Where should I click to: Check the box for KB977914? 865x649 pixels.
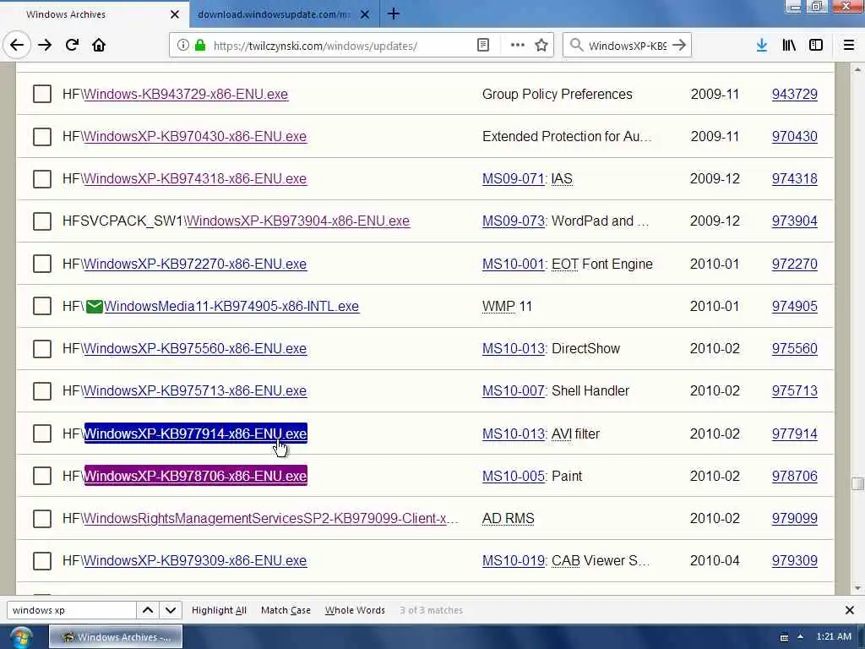coord(42,434)
